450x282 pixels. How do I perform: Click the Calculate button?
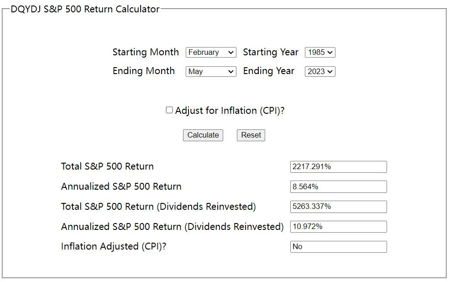pyautogui.click(x=203, y=135)
